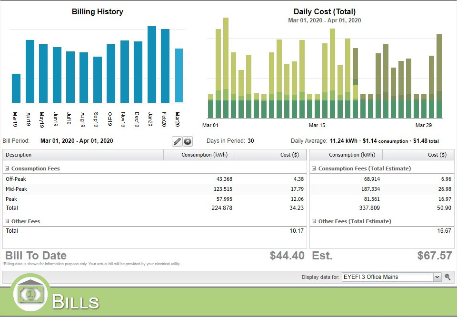
Task: Collapse Consumption Fees (Total Estimate) section
Action: tap(314, 168)
